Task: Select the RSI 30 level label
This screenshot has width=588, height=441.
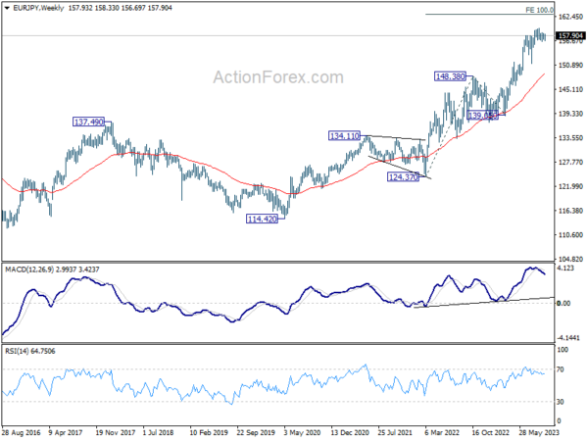Action: pos(561,402)
